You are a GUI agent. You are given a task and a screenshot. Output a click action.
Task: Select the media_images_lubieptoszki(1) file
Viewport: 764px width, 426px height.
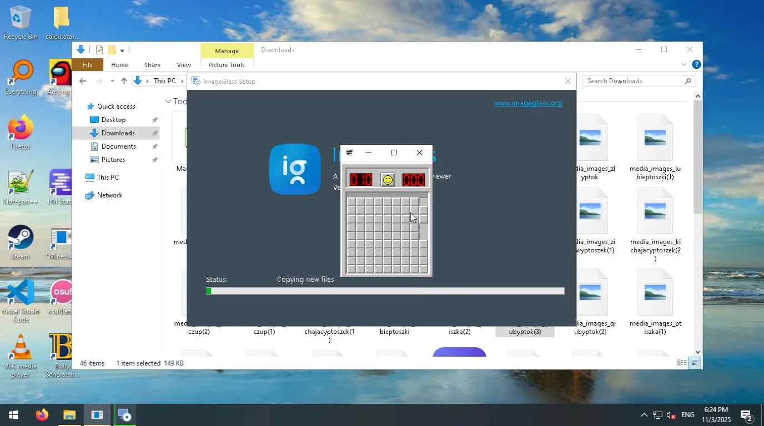pyautogui.click(x=655, y=147)
